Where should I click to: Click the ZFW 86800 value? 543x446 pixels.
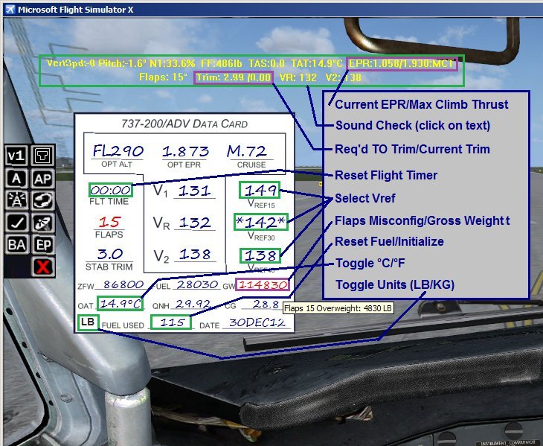tap(123, 284)
